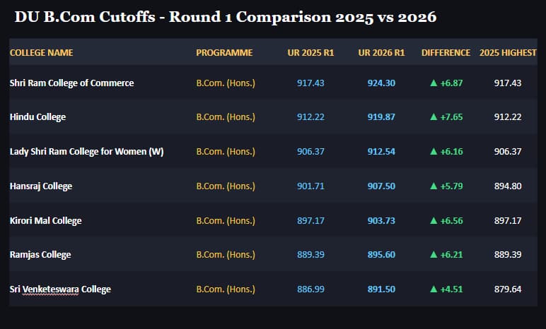The height and width of the screenshot is (329, 546).
Task: Click the DIFFERENCE column header
Action: 446,52
